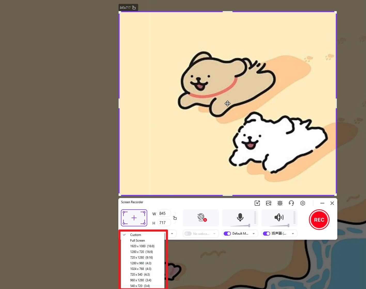Click the microphone icon

click(x=240, y=217)
